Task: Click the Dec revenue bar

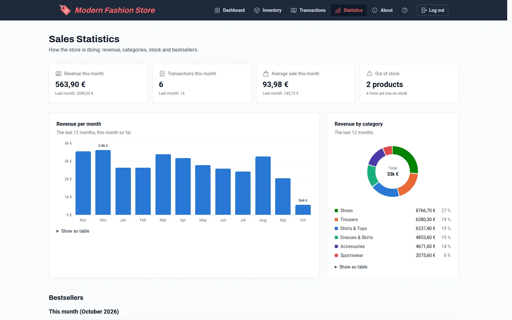Action: (x=103, y=182)
